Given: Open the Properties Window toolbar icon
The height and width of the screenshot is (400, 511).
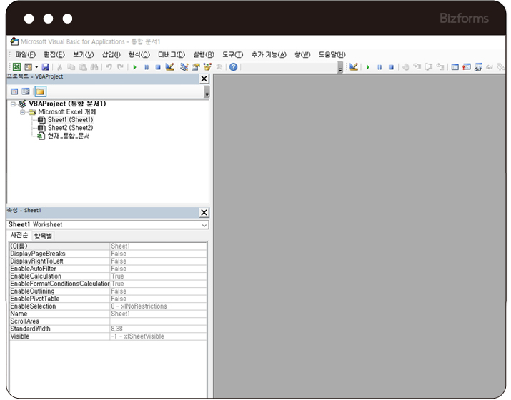Looking at the screenshot, I should tap(196, 67).
